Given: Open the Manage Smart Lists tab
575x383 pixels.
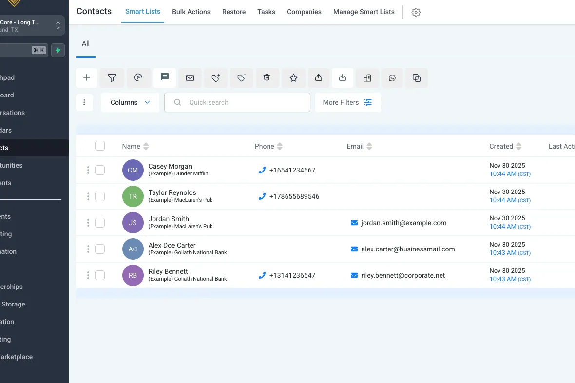Looking at the screenshot, I should coord(364,12).
